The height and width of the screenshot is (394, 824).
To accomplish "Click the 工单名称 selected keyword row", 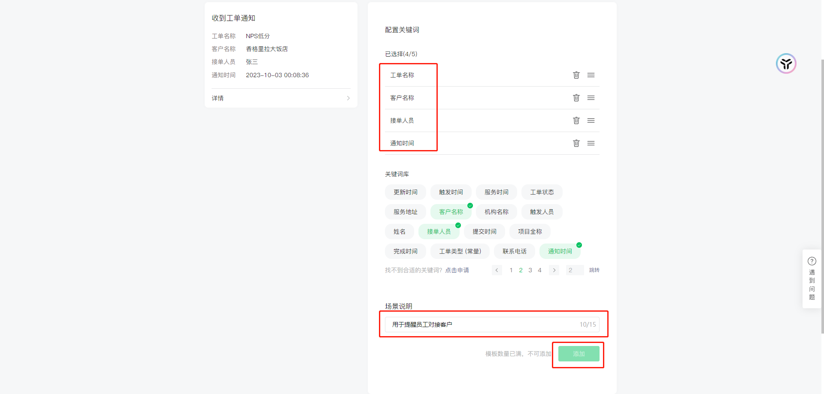I will (x=492, y=75).
